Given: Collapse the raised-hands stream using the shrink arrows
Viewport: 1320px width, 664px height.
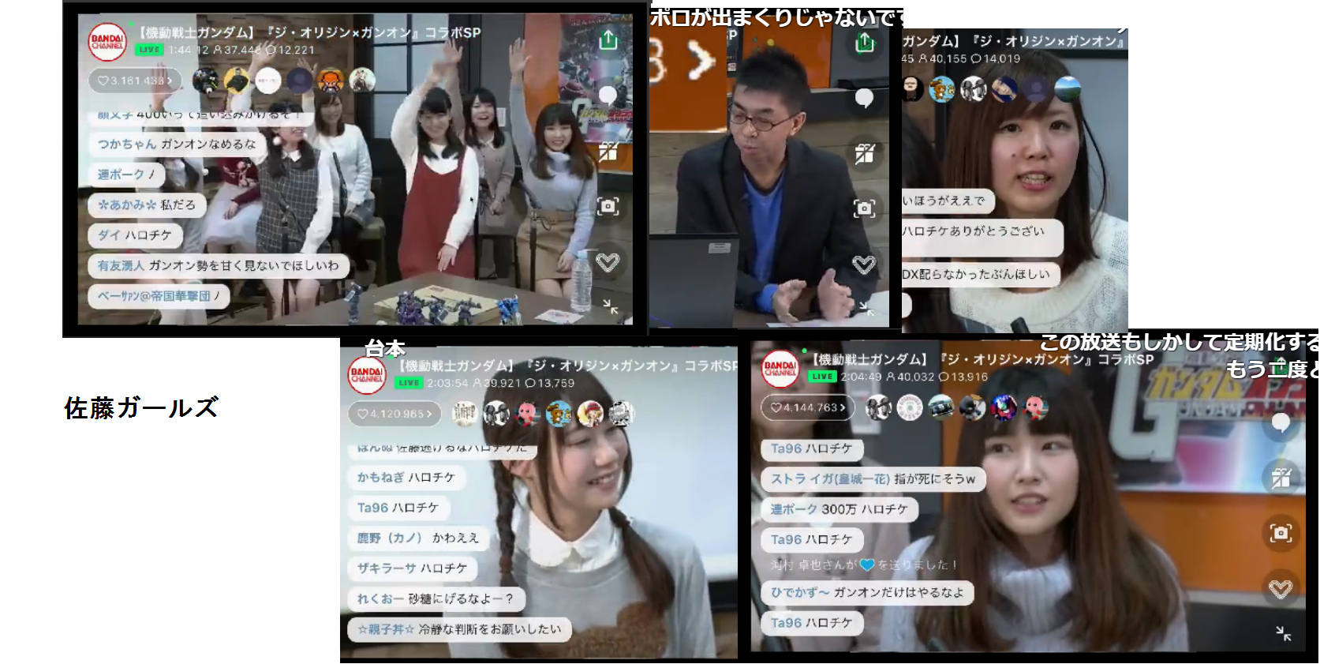Looking at the screenshot, I should [x=611, y=307].
